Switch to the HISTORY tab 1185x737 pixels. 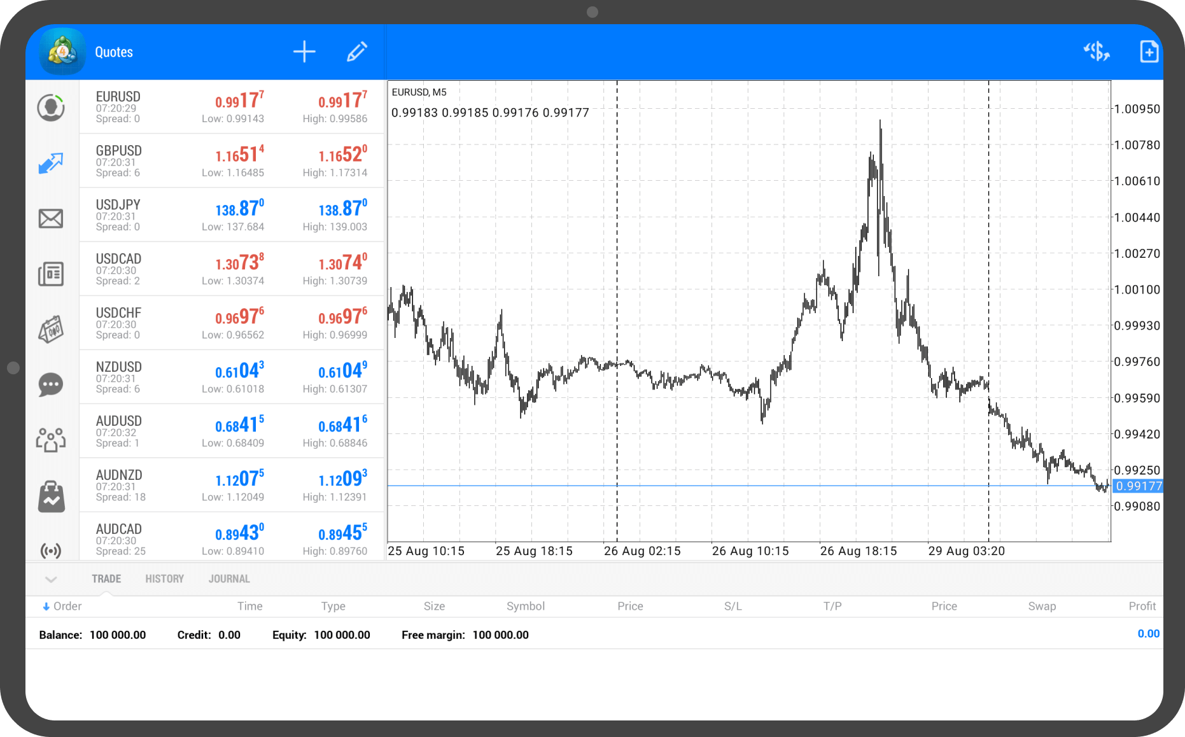tap(164, 579)
